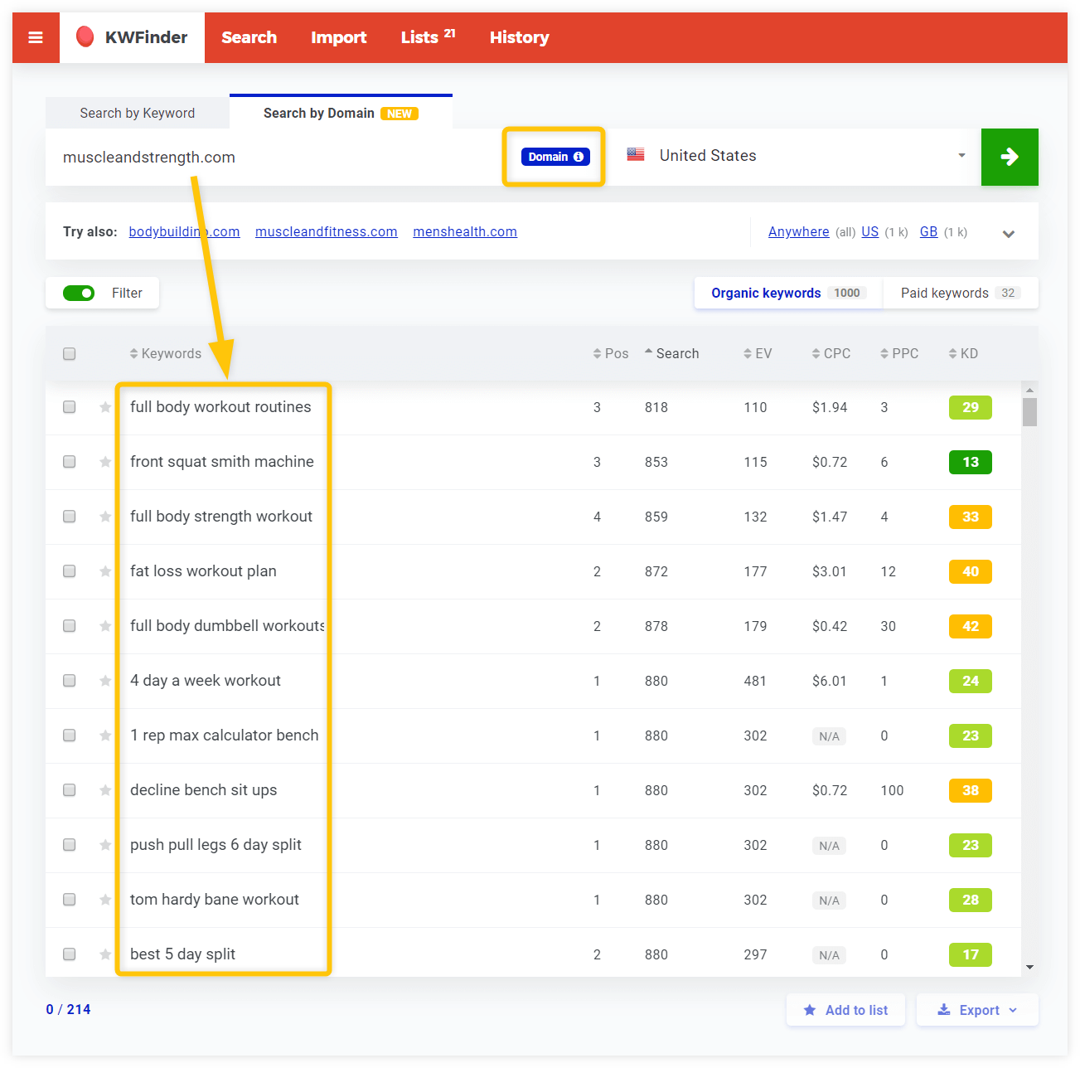Viewport: 1080px width, 1068px height.
Task: Click the KWFinder logo
Action: click(132, 37)
